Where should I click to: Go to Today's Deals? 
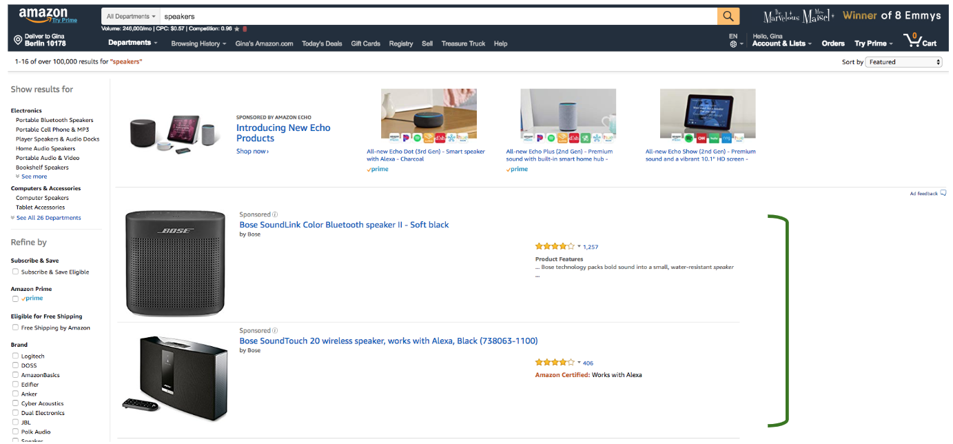click(x=322, y=43)
